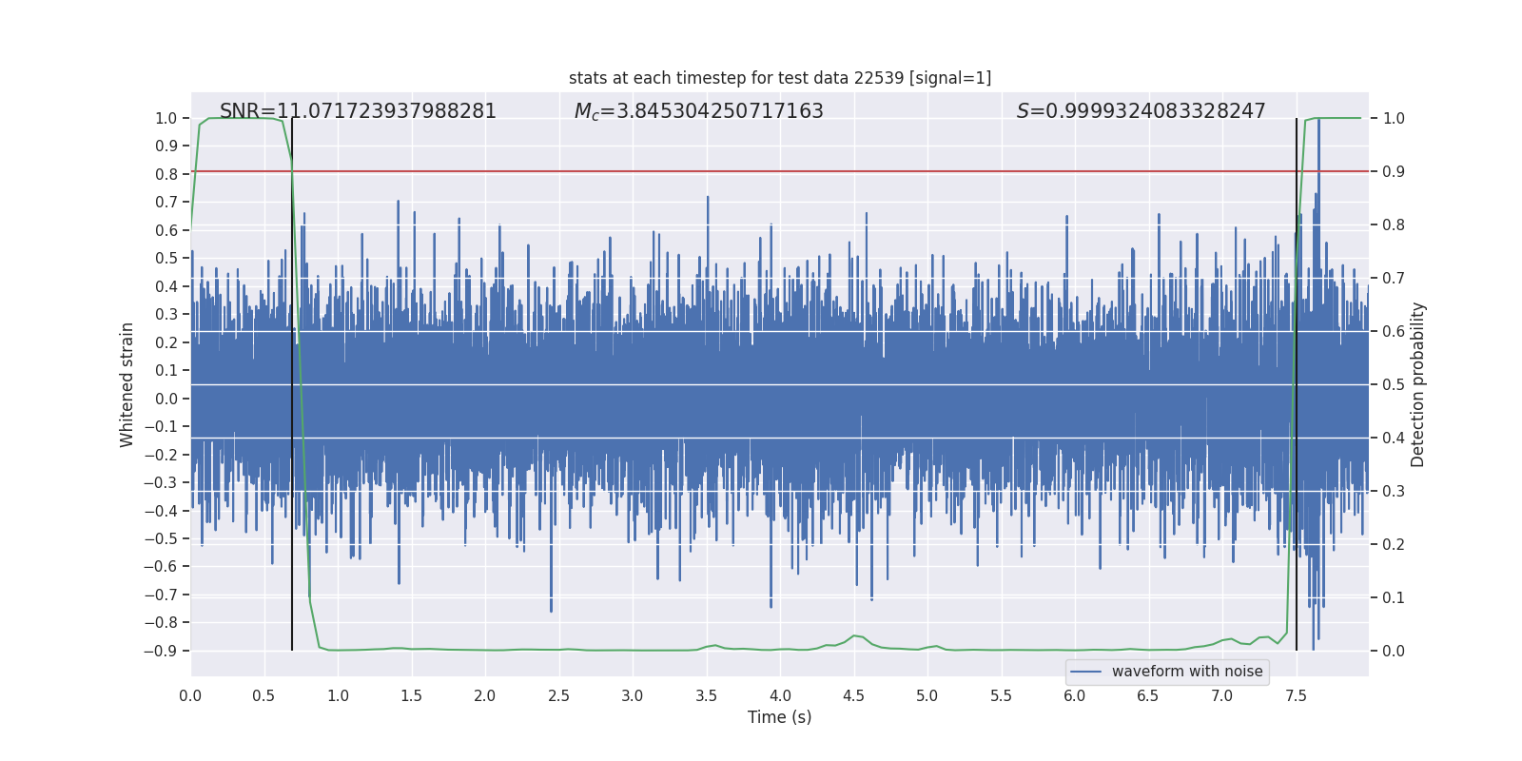Click the −0.9 tick on the strain axis
1522x761 pixels.
pyautogui.click(x=161, y=651)
